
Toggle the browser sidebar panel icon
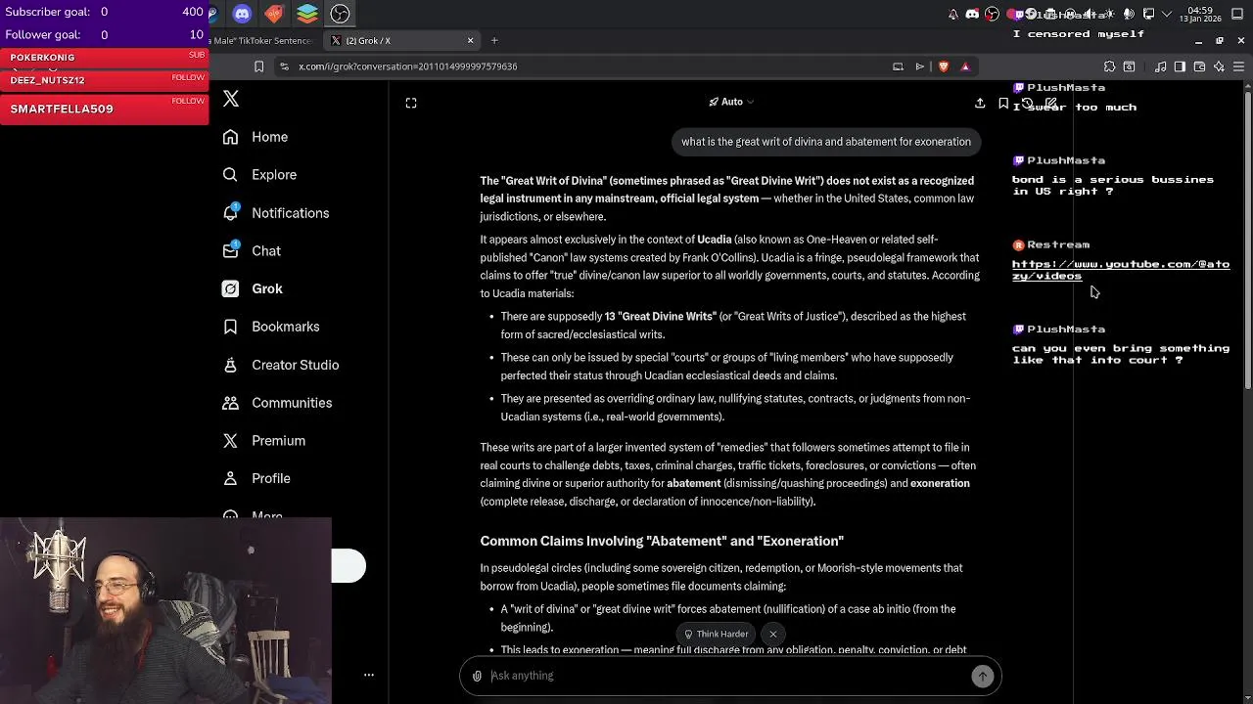point(1180,66)
